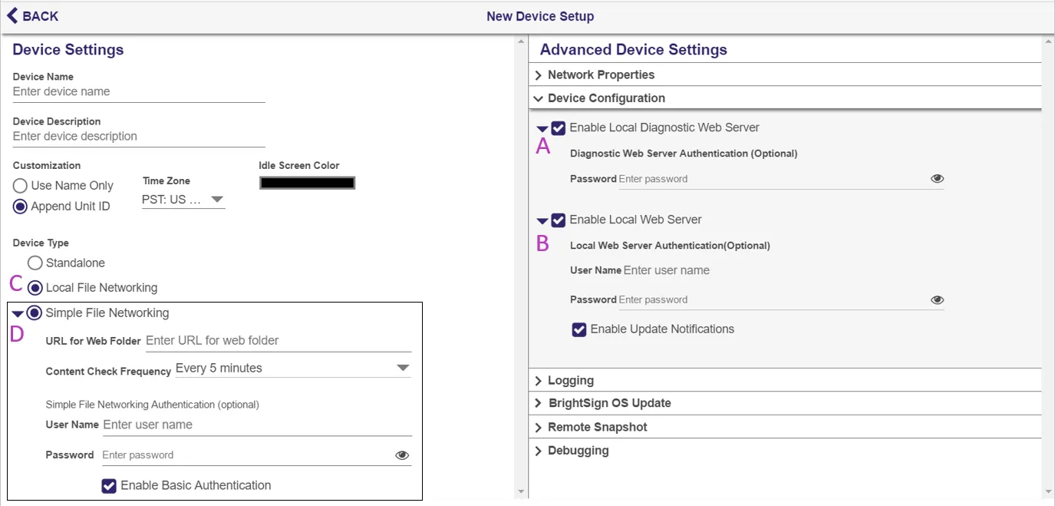Screen dimensions: 1055x506
Task: Reveal the Simple File Networking password
Action: click(402, 455)
